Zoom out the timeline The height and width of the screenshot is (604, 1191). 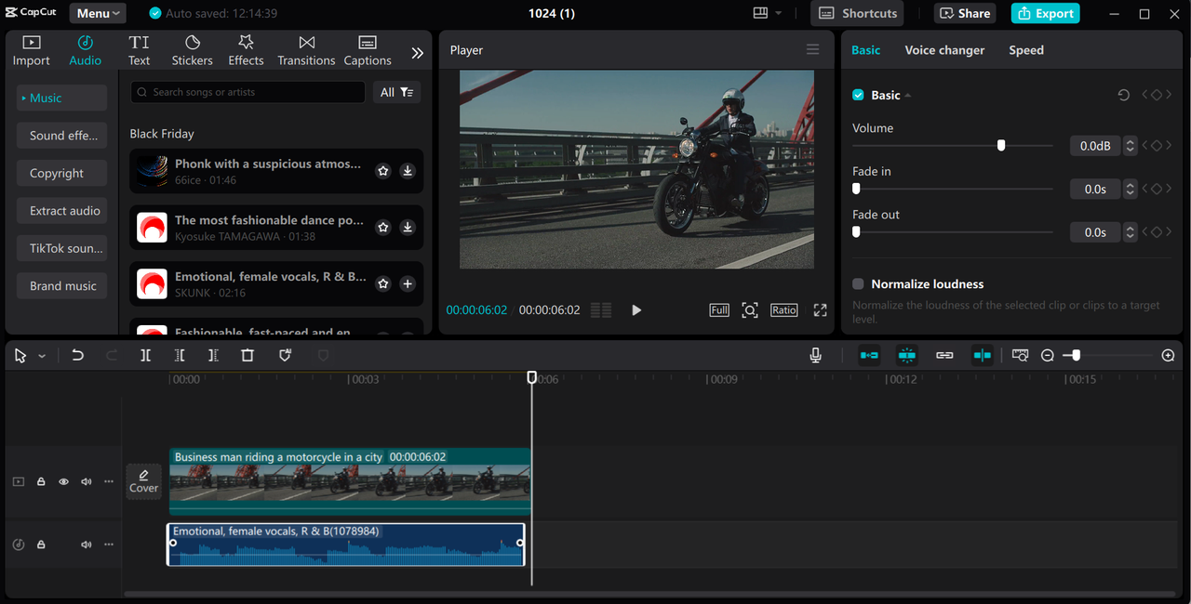[x=1048, y=356]
